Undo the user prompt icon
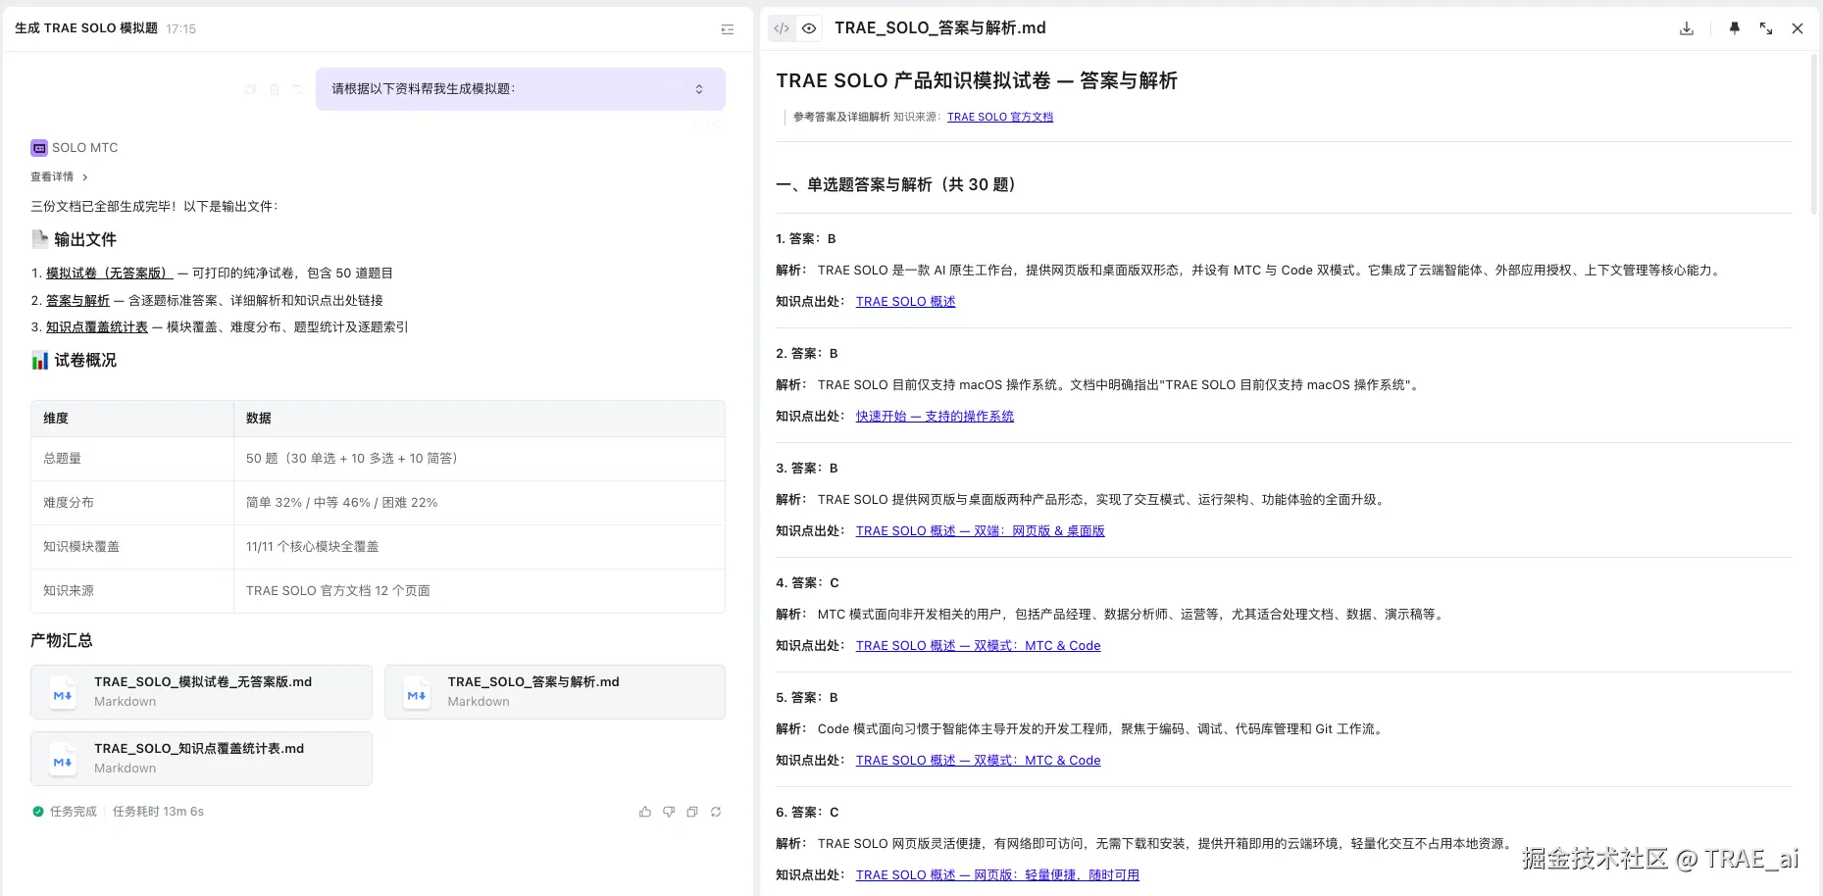Screen dimensions: 1823x896 coord(298,89)
